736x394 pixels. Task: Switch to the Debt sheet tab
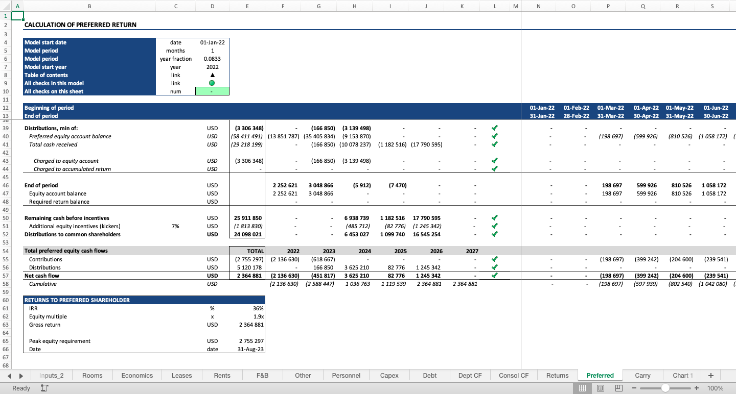[429, 375]
